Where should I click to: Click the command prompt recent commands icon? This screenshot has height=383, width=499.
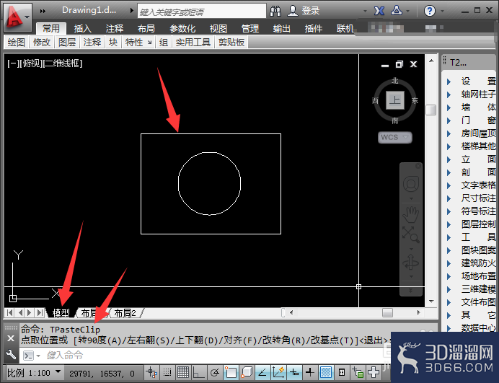29,356
